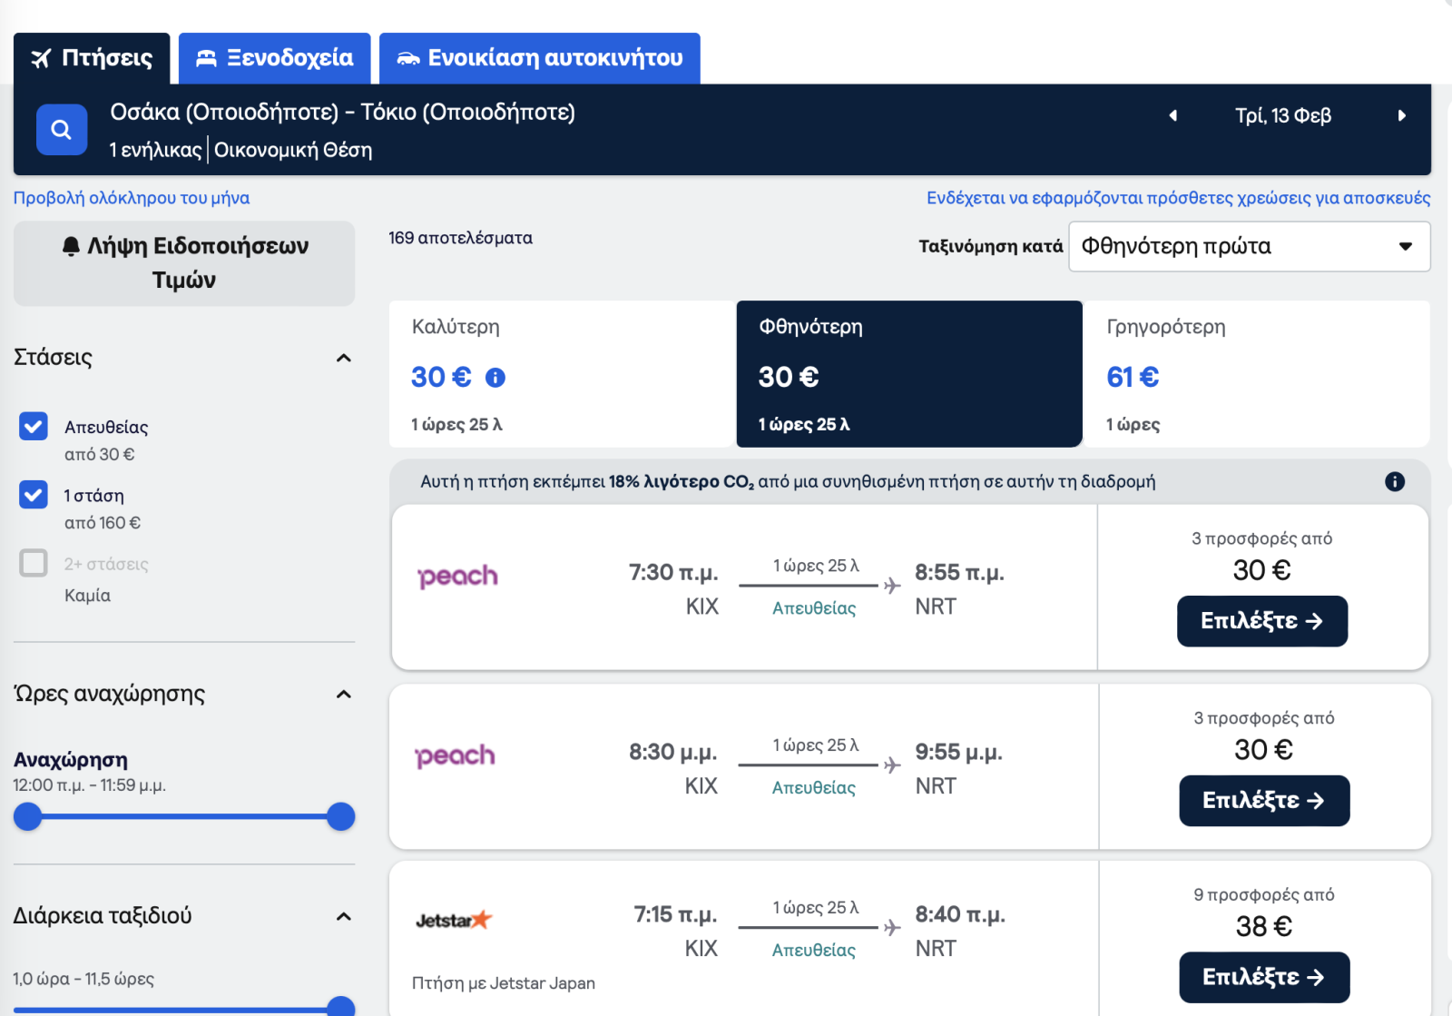Collapse the Ώρες αναχώρησης section
The image size is (1452, 1016).
(x=343, y=695)
